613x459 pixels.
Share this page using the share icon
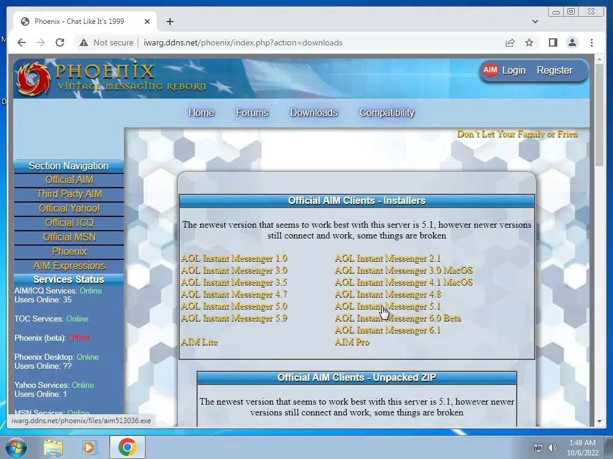point(510,42)
